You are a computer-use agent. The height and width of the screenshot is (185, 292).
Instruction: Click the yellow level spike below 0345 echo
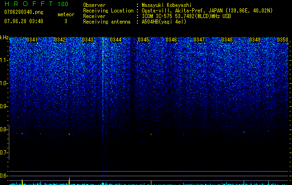click(x=151, y=182)
